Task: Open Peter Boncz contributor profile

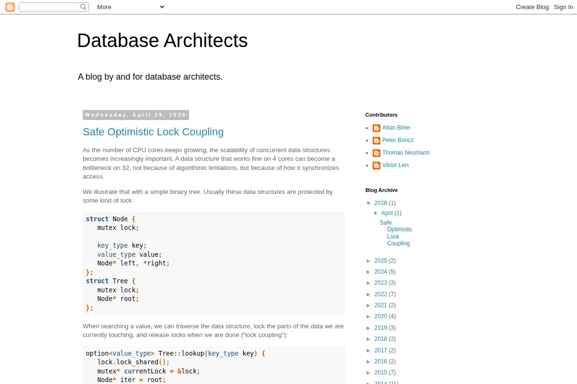Action: click(x=398, y=140)
